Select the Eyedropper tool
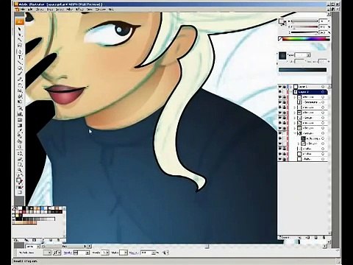Image resolution: width=353 pixels, height=265 pixels. point(20,130)
